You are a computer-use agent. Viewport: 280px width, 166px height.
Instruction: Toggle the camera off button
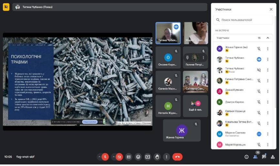click(x=119, y=157)
